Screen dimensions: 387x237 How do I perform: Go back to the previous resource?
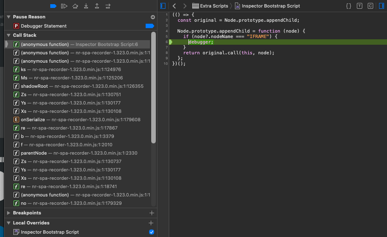tap(174, 6)
